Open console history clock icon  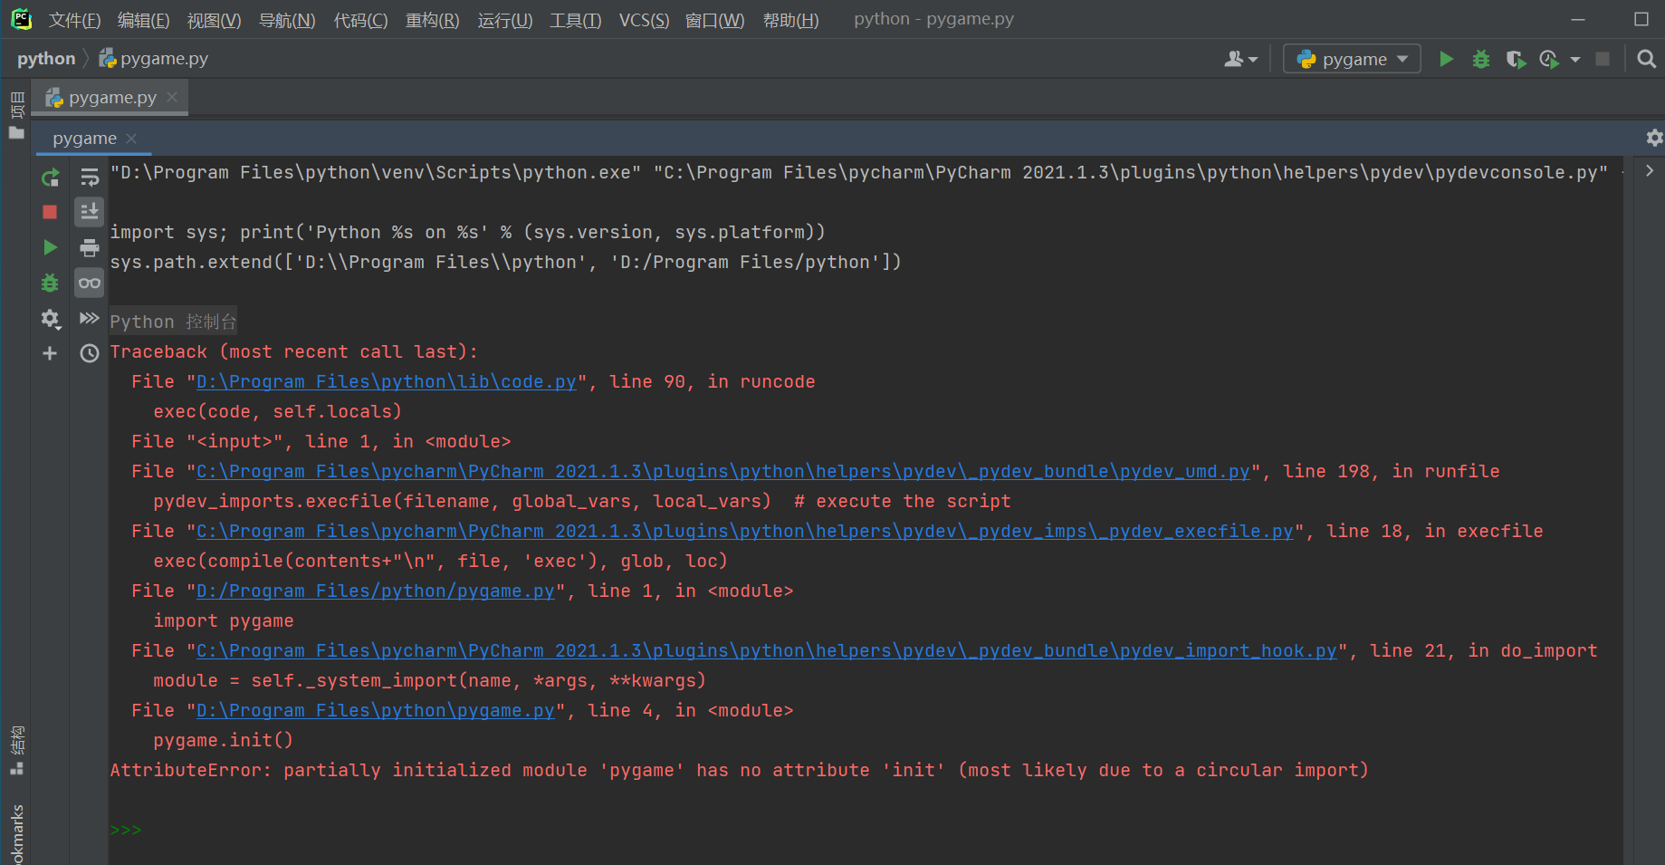(x=89, y=353)
